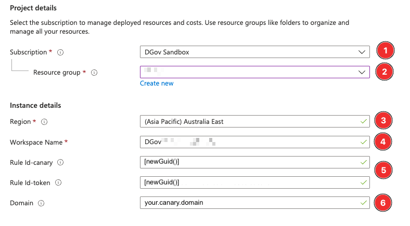Image resolution: width=410 pixels, height=226 pixels.
Task: Click the 'Region' label text
Action: (20, 122)
